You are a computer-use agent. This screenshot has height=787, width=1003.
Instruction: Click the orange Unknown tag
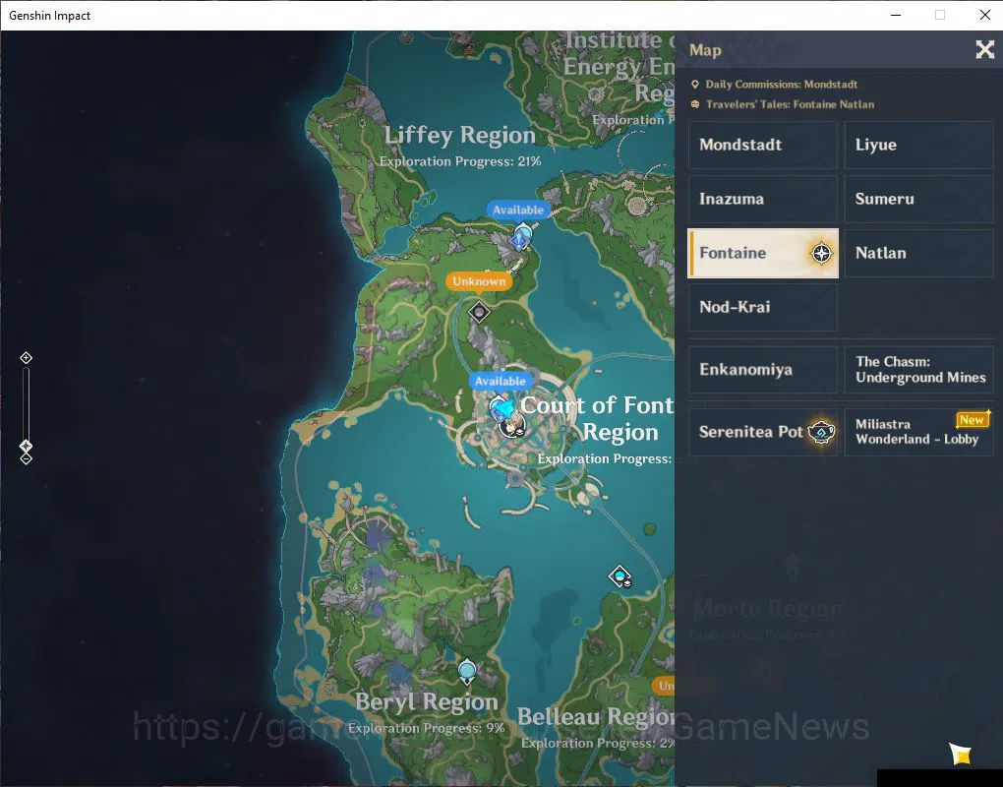[479, 281]
